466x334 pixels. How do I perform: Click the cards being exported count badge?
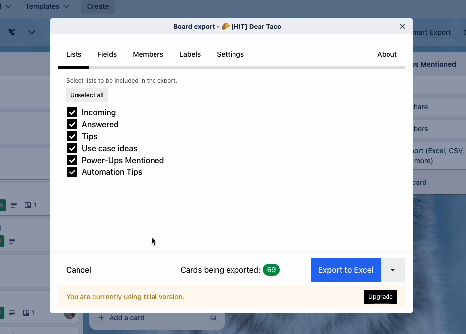pos(271,270)
